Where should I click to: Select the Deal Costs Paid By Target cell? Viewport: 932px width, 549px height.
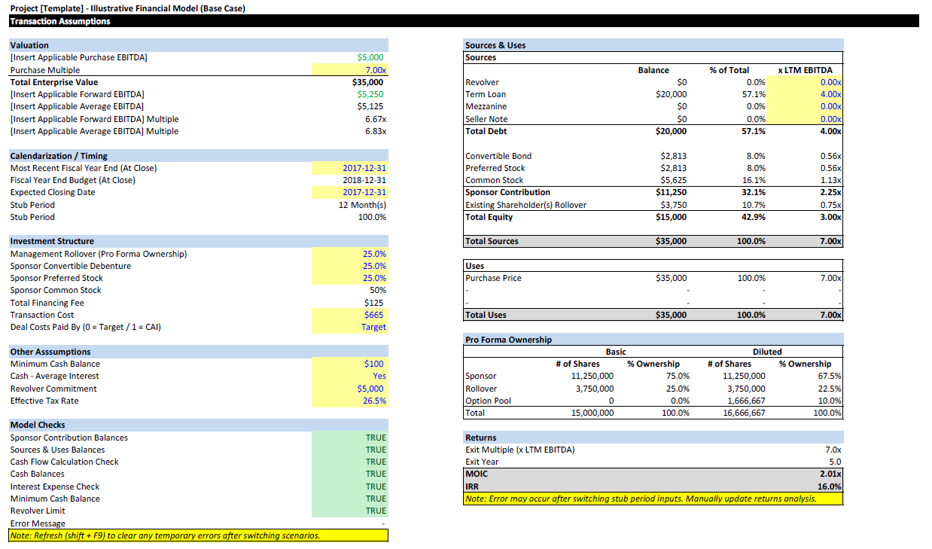coord(349,327)
